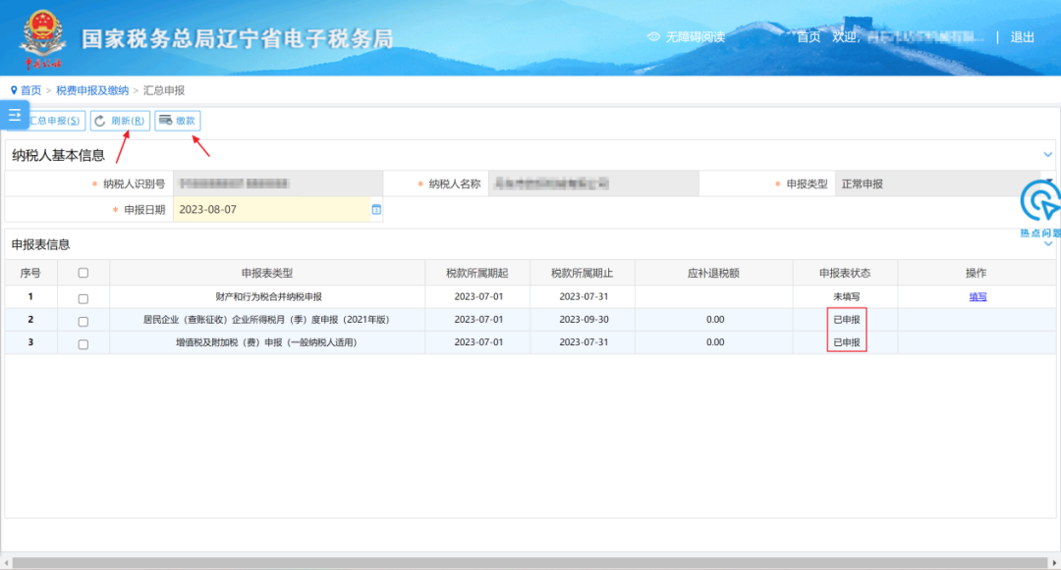Open the 申报类型 dropdown
The width and height of the screenshot is (1061, 570).
(x=943, y=183)
